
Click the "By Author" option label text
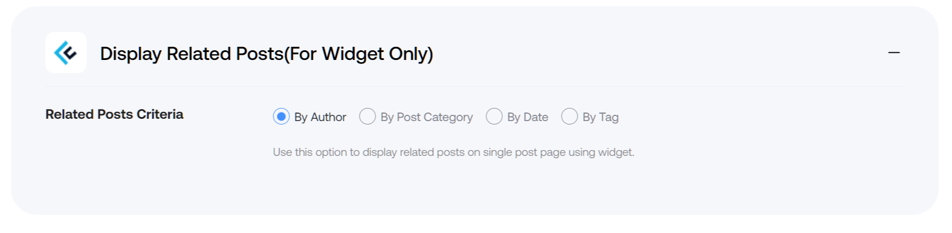click(x=320, y=117)
